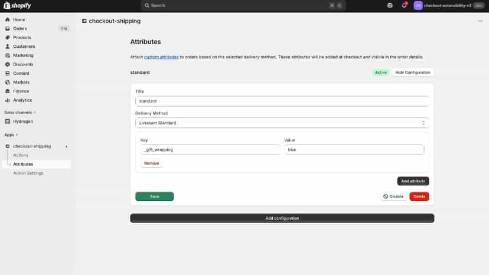
Task: Go to Admin Settings in checkout-shipping
Action: 28,173
